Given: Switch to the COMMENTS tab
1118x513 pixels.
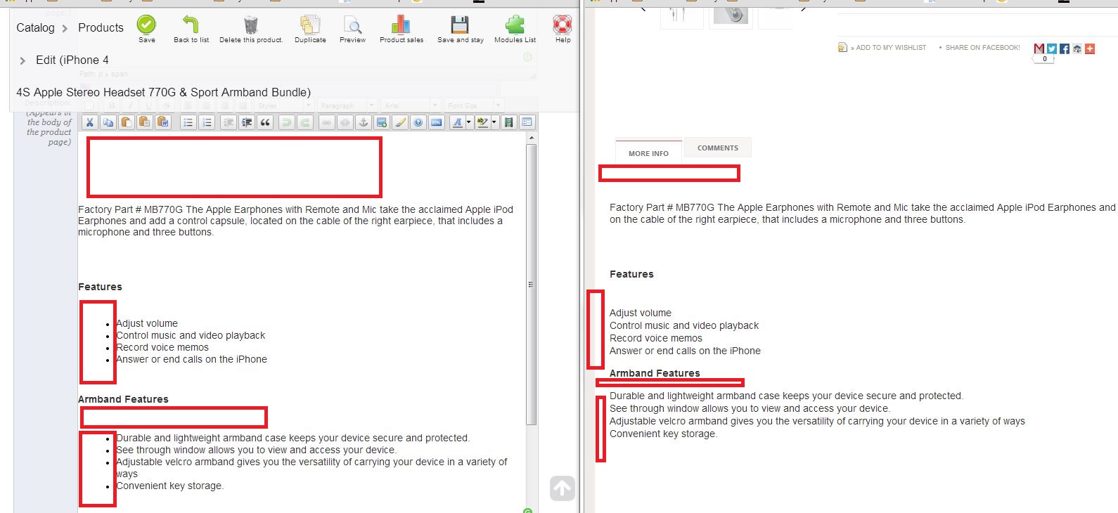Looking at the screenshot, I should (x=718, y=148).
